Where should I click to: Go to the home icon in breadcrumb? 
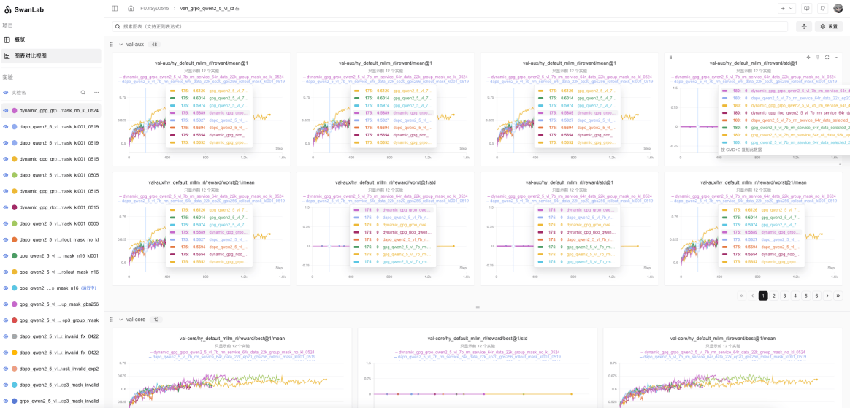tap(131, 8)
